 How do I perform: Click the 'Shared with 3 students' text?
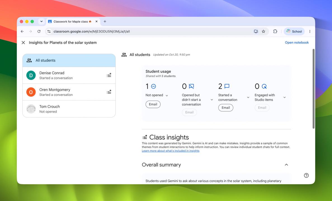pyautogui.click(x=161, y=76)
